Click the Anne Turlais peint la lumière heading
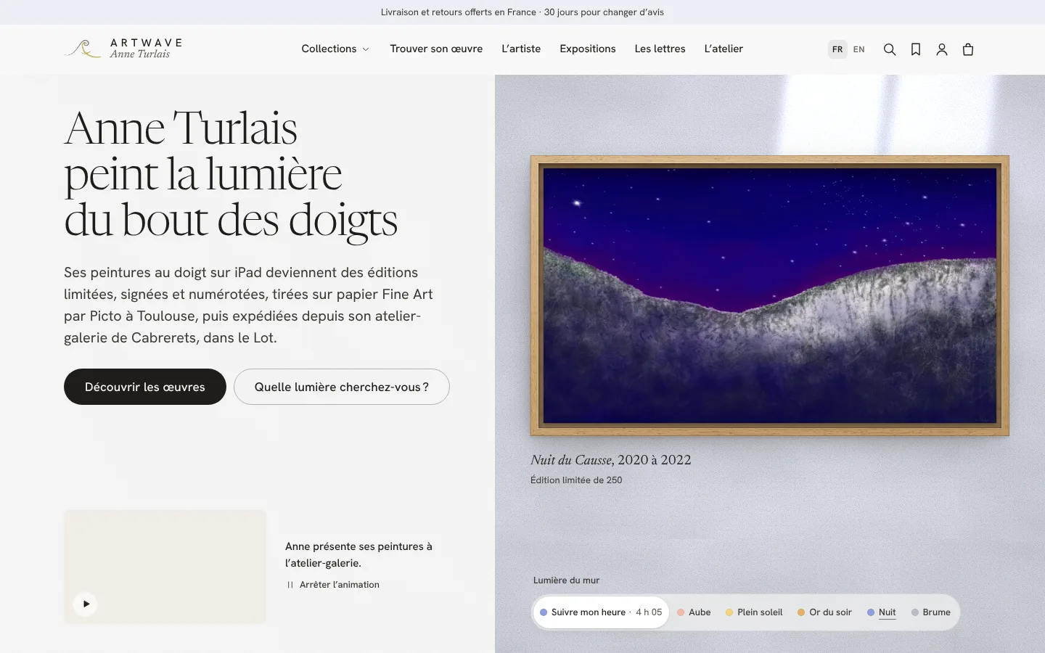 [231, 174]
